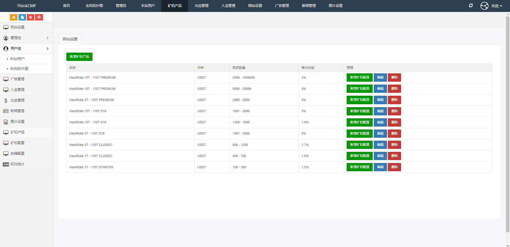Click the orange home shortcut icon

[14, 17]
